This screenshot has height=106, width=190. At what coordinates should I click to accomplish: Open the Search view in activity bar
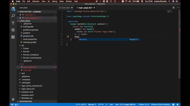[x=13, y=16]
